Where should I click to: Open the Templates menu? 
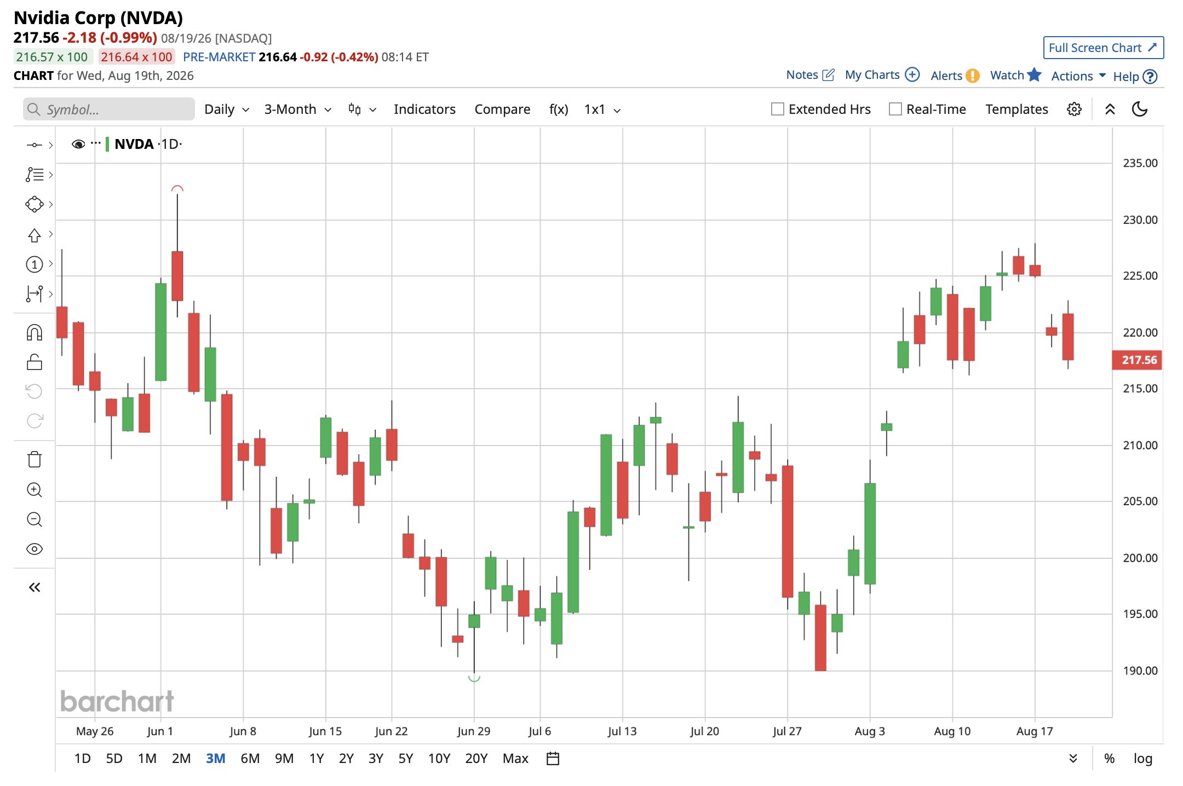pos(1017,109)
